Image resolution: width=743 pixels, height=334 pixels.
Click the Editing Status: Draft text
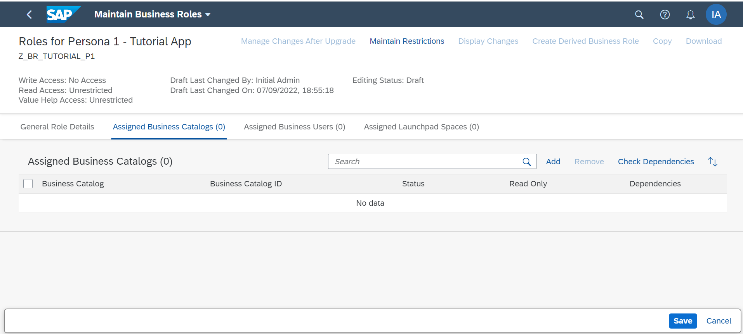click(x=388, y=80)
